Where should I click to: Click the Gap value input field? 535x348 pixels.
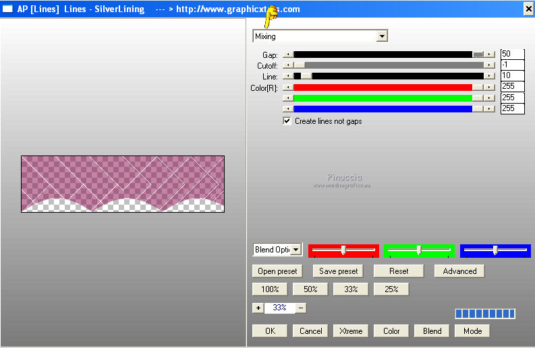(x=512, y=54)
